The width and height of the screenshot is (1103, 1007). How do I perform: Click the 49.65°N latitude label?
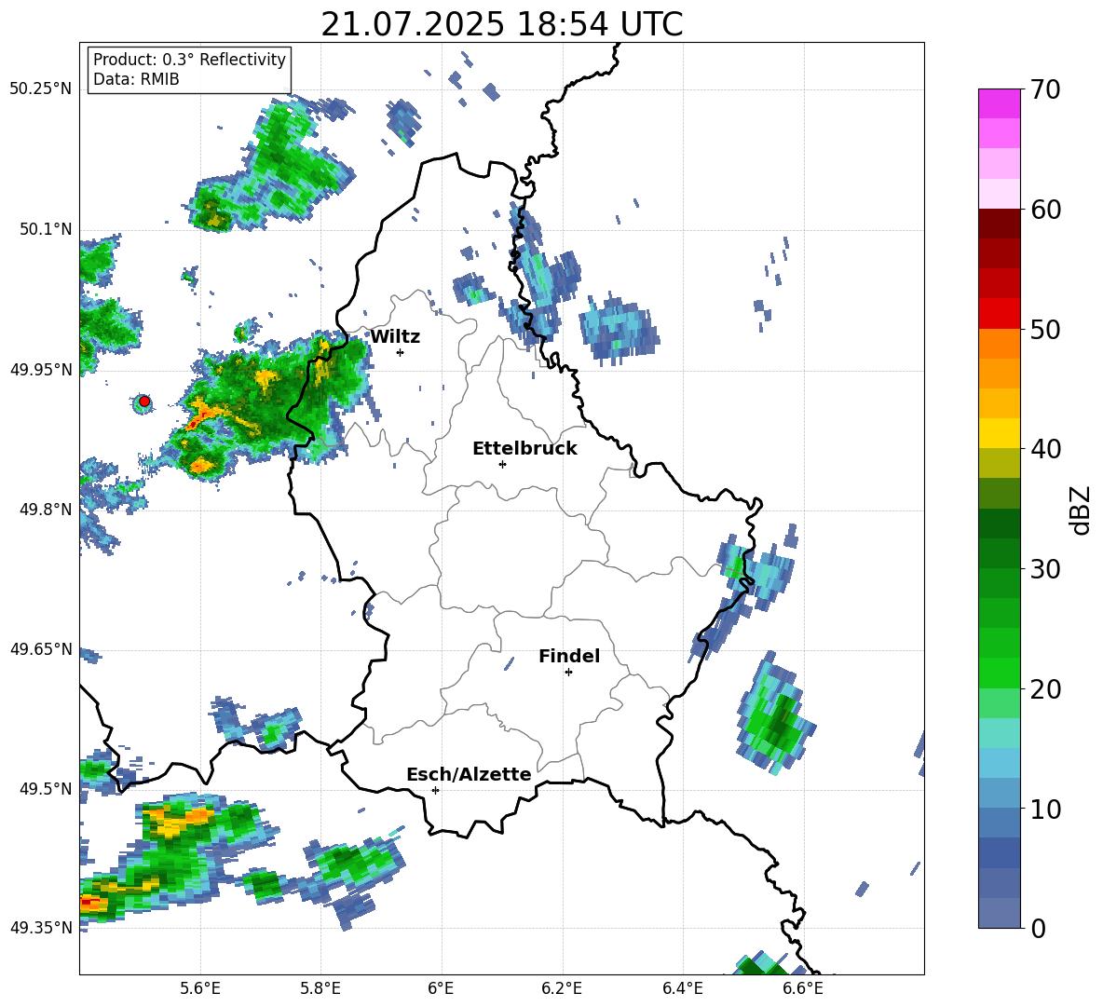tap(41, 648)
